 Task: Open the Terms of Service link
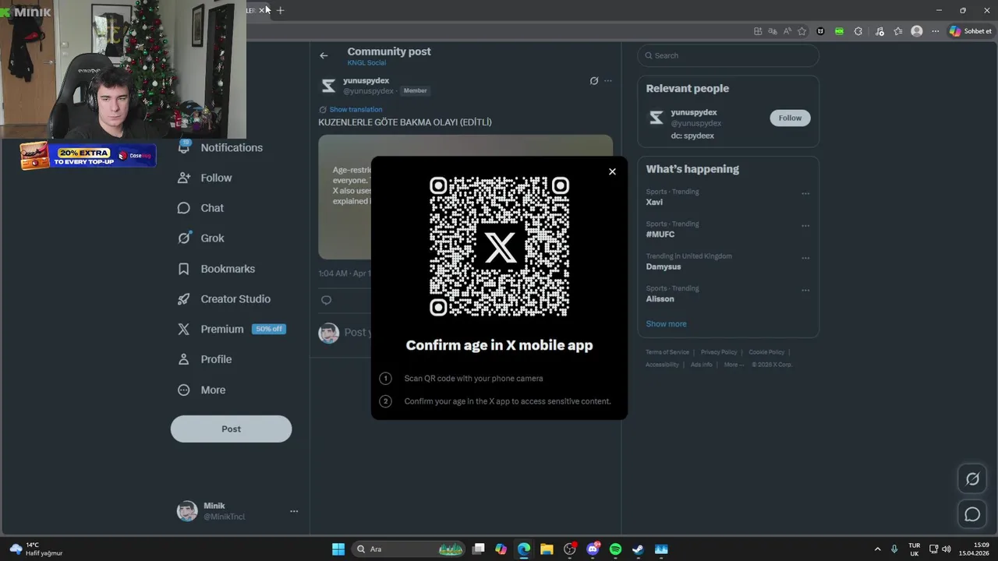(667, 352)
